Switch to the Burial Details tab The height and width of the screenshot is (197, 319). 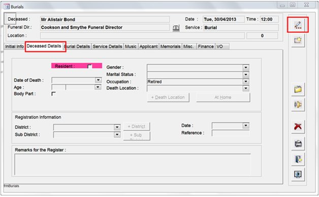(x=77, y=46)
